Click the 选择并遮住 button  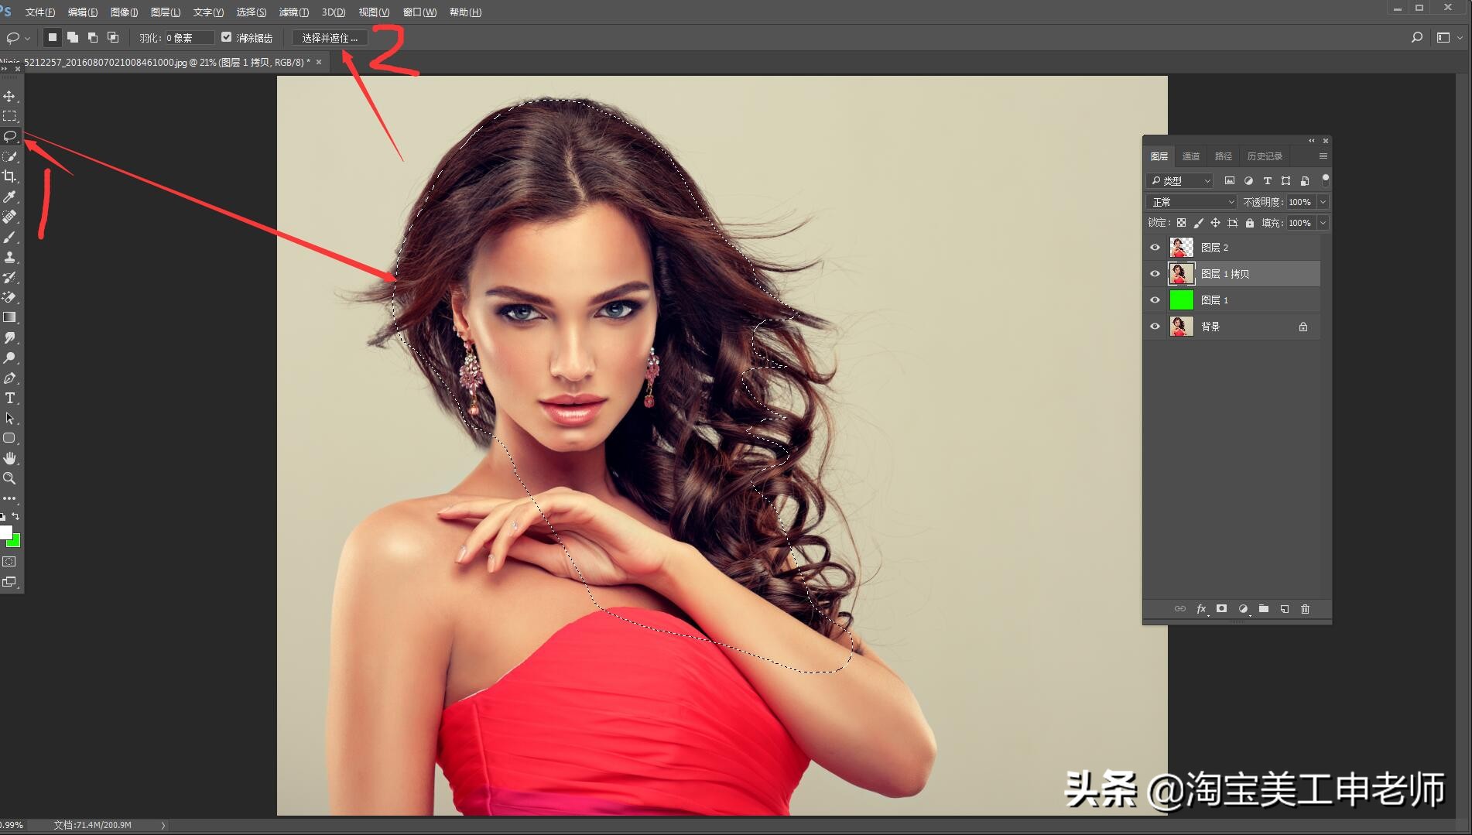coord(330,38)
